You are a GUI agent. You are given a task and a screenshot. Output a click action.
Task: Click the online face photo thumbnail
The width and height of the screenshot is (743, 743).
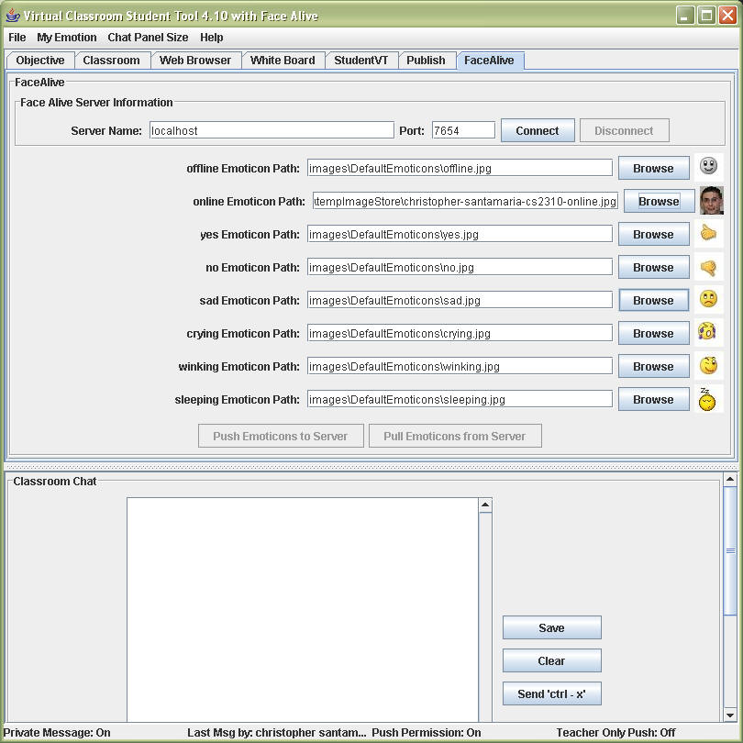click(711, 200)
